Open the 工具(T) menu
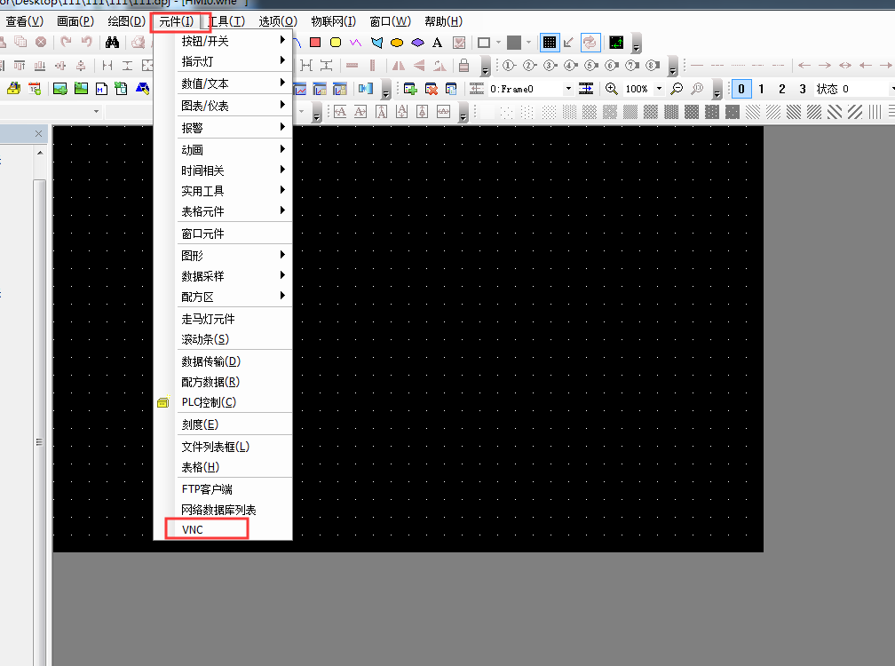Viewport: 895px width, 666px height. pyautogui.click(x=226, y=20)
